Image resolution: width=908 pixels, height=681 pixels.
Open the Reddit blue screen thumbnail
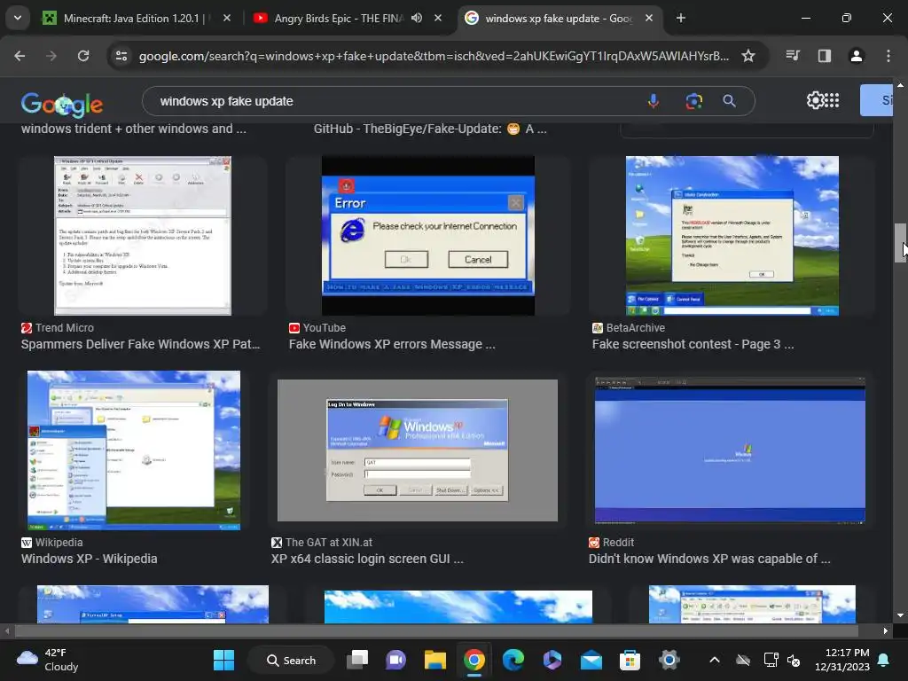click(x=730, y=450)
